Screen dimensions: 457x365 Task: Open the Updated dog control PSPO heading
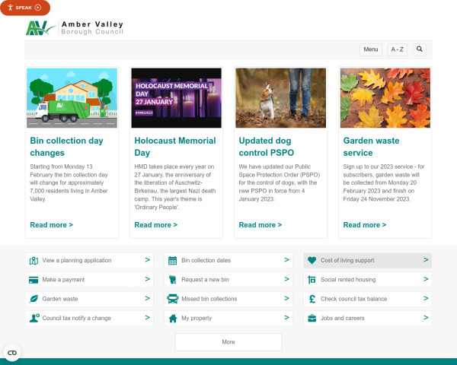tap(267, 147)
